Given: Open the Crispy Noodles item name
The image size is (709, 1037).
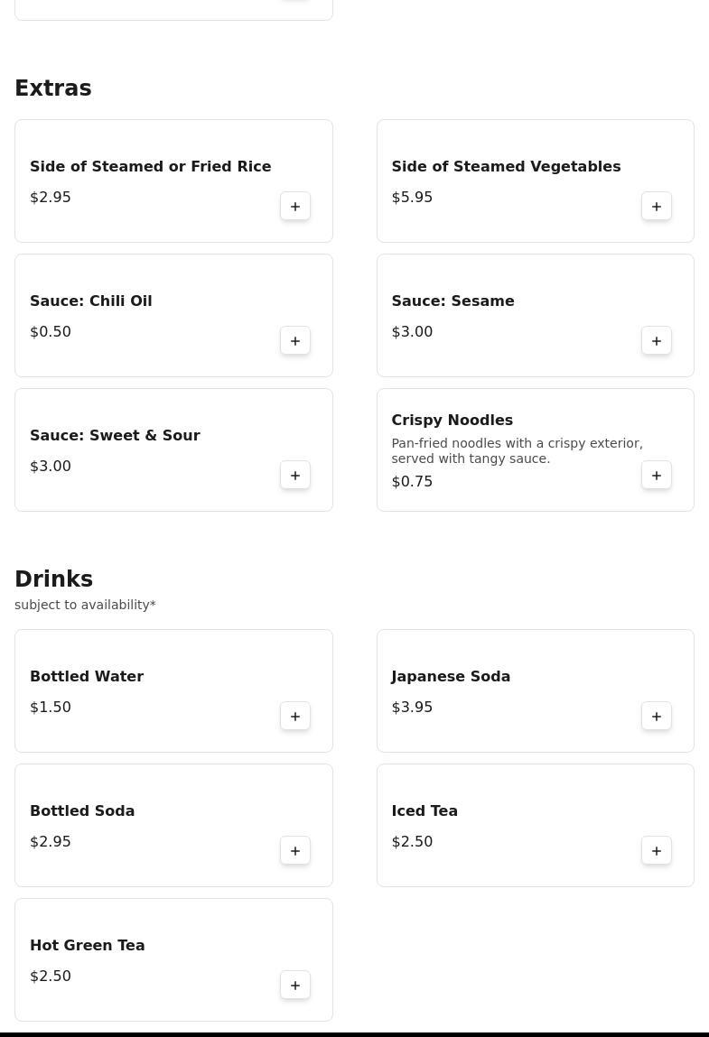Looking at the screenshot, I should point(452,421).
